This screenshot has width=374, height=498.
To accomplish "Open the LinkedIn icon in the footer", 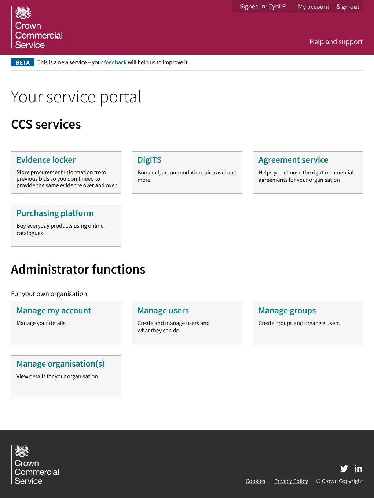I will (358, 469).
